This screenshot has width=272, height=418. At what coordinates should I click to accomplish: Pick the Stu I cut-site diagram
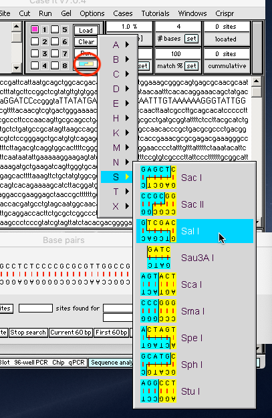click(x=158, y=391)
